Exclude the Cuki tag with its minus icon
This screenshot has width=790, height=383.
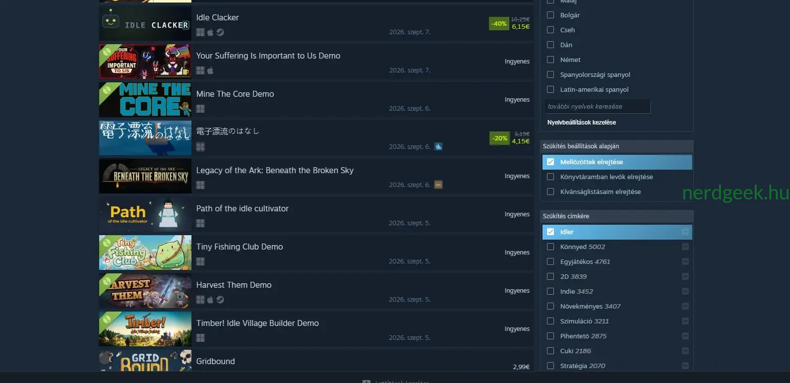[x=685, y=351]
